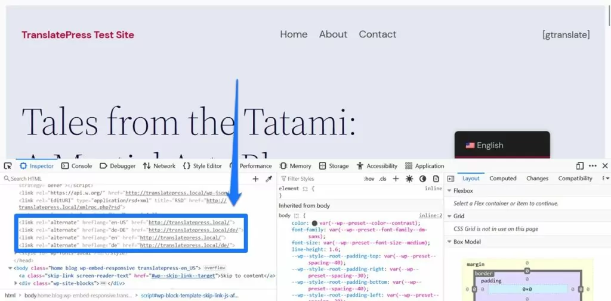Click inline:2 stylesheet source link
The image size is (611, 301).
tap(431, 215)
